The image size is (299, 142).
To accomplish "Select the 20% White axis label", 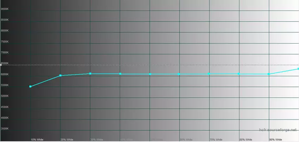I will [67, 140].
